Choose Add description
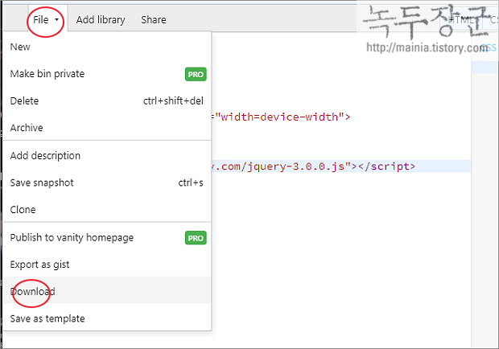The width and height of the screenshot is (499, 349). (x=107, y=156)
